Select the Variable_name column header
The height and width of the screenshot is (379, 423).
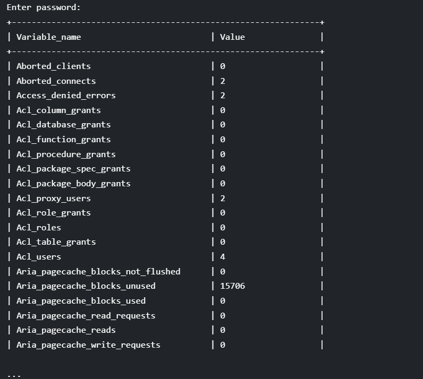(48, 37)
